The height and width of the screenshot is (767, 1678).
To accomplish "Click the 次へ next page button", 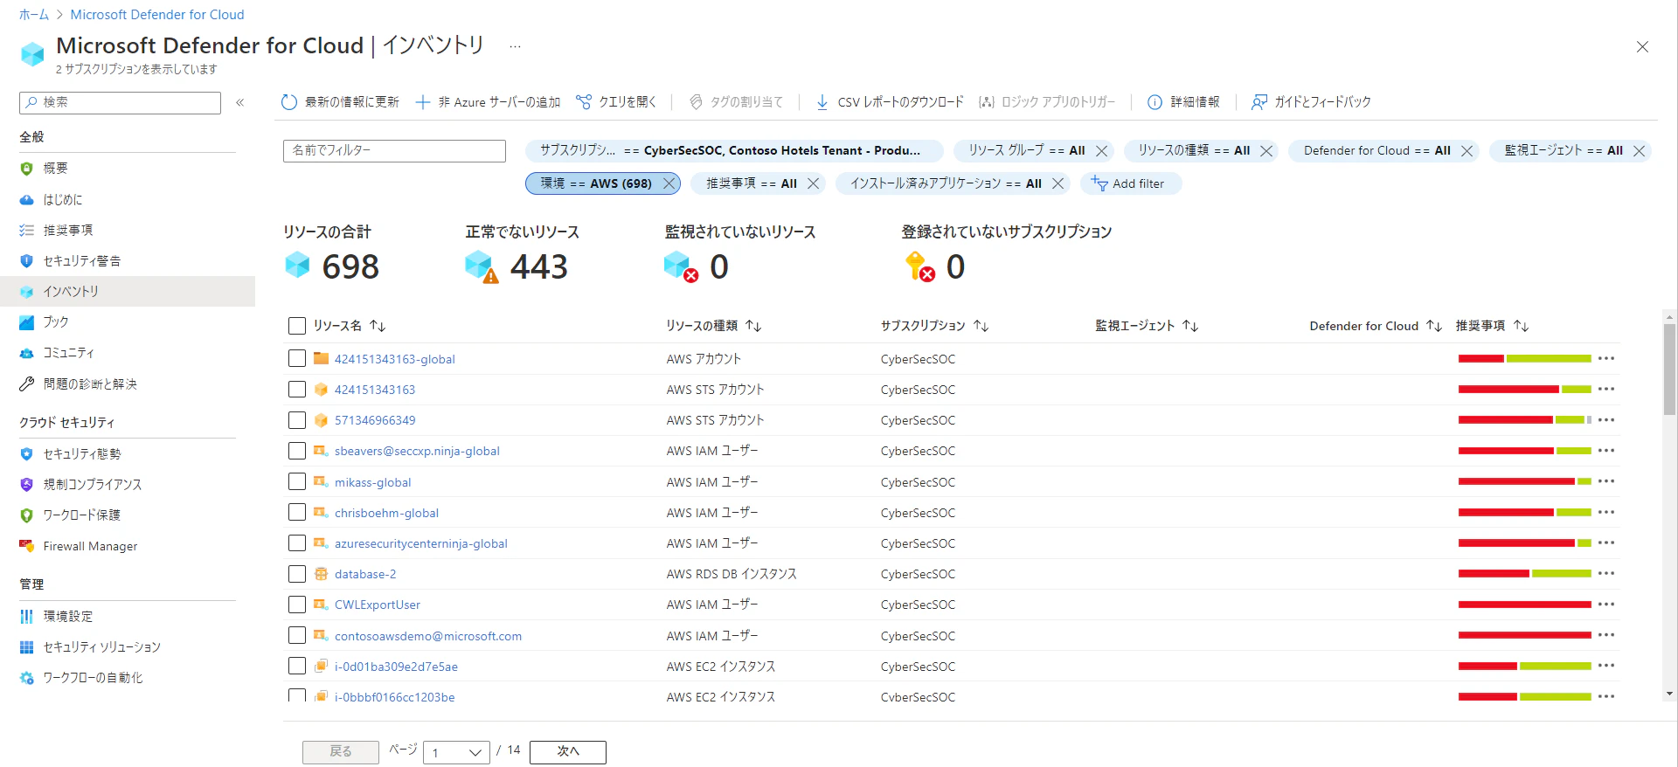I will (x=568, y=752).
